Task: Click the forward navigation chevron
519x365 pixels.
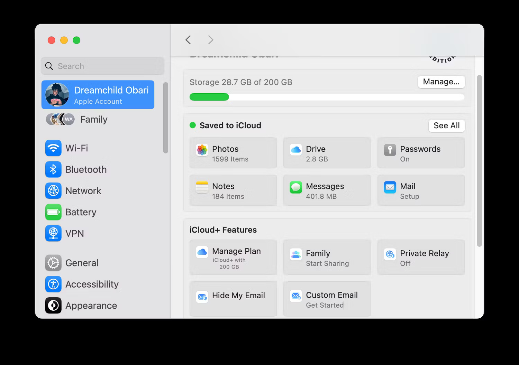Action: (211, 40)
